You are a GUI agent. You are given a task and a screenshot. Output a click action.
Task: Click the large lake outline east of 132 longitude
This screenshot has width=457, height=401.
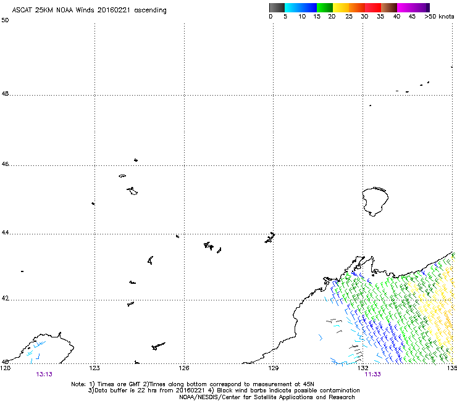click(375, 202)
